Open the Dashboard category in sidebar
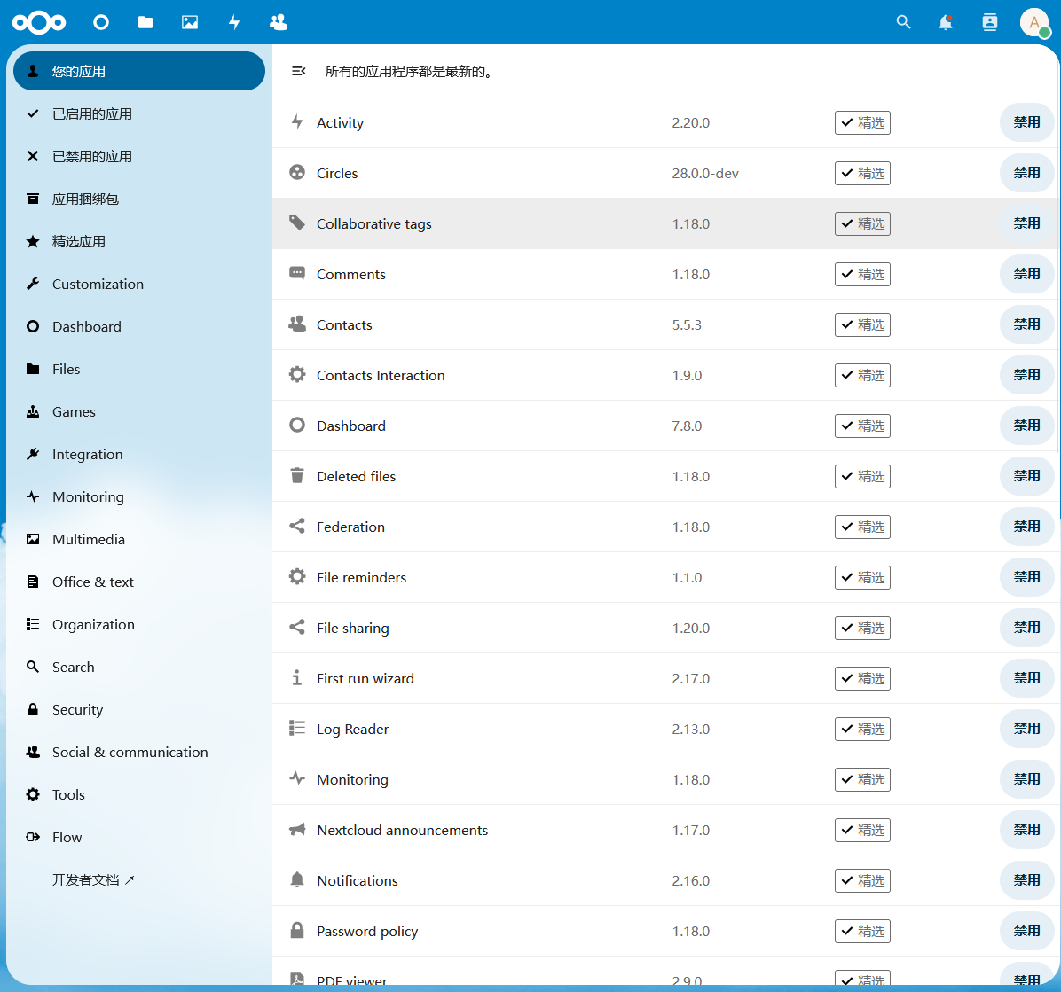The image size is (1061, 992). [138, 326]
